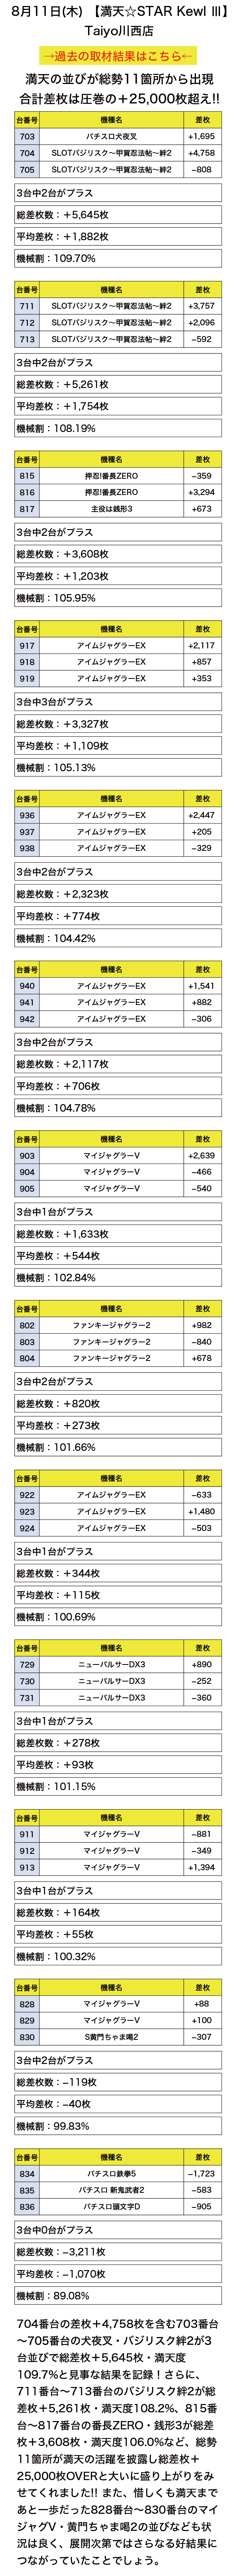Click the 8月11日 満天☆STAR Kewl III title
The width and height of the screenshot is (237, 2576).
point(118,11)
